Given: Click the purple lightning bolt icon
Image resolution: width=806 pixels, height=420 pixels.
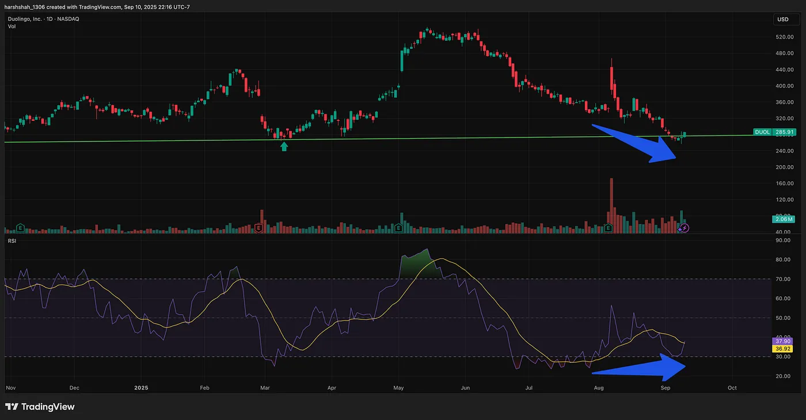Looking at the screenshot, I should click(685, 228).
